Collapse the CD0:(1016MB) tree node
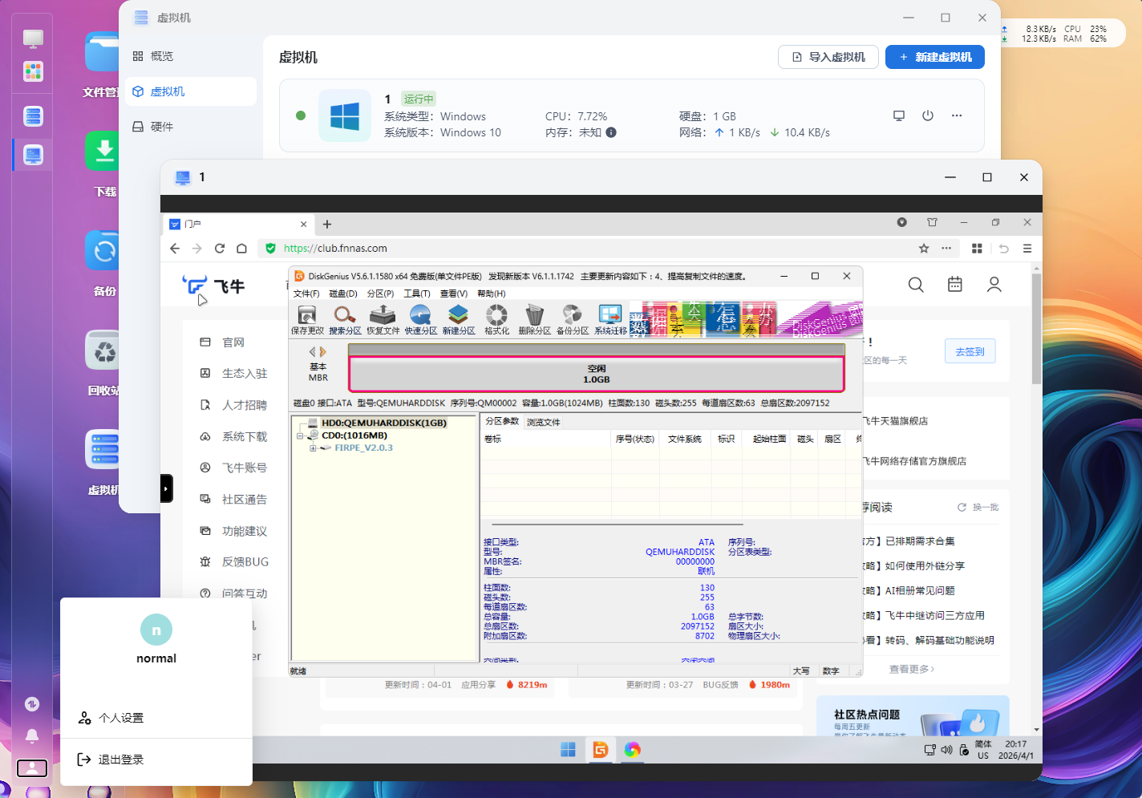The height and width of the screenshot is (798, 1142). pos(300,436)
